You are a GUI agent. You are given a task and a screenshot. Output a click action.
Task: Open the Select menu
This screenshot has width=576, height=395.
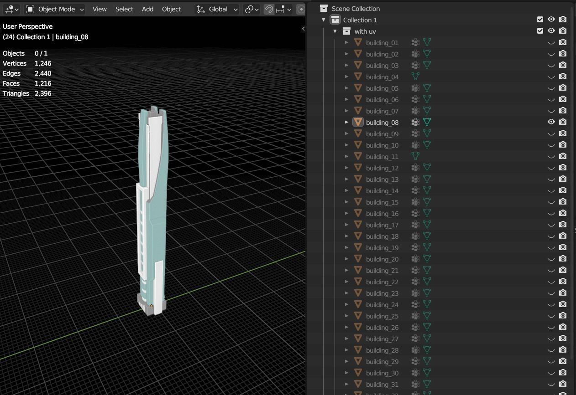pos(124,9)
